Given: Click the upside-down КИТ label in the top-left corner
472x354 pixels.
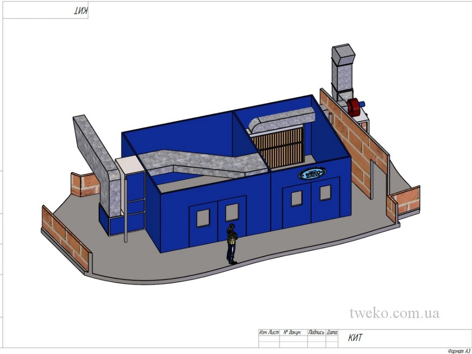Looking at the screenshot, I should coord(81,12).
